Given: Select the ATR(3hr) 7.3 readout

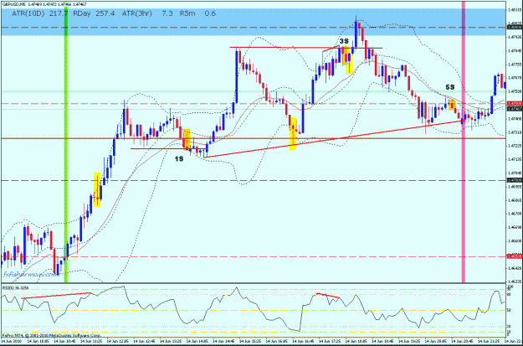Looking at the screenshot, I should click(x=147, y=13).
